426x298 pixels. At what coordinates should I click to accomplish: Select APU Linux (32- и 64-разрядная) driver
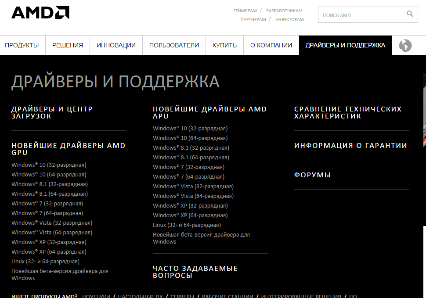click(187, 225)
